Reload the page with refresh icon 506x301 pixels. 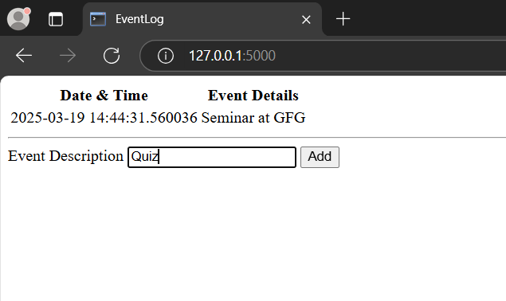tap(112, 56)
